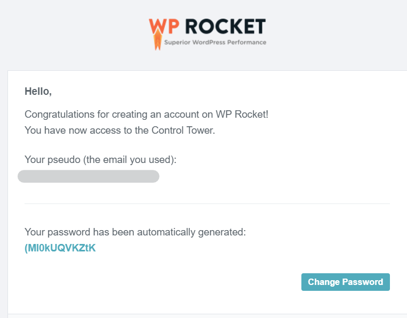Click the dark ROCKET wordmark
The height and width of the screenshot is (318, 407).
(225, 26)
